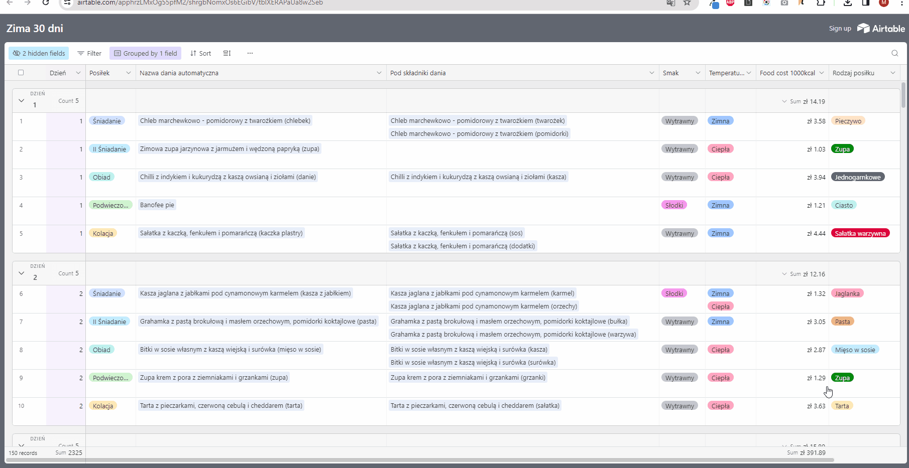The image size is (909, 468).
Task: Open Grouped by 1 field button
Action: coord(145,53)
